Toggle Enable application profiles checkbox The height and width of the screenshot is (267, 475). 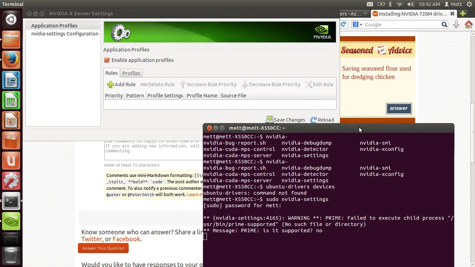pos(107,60)
